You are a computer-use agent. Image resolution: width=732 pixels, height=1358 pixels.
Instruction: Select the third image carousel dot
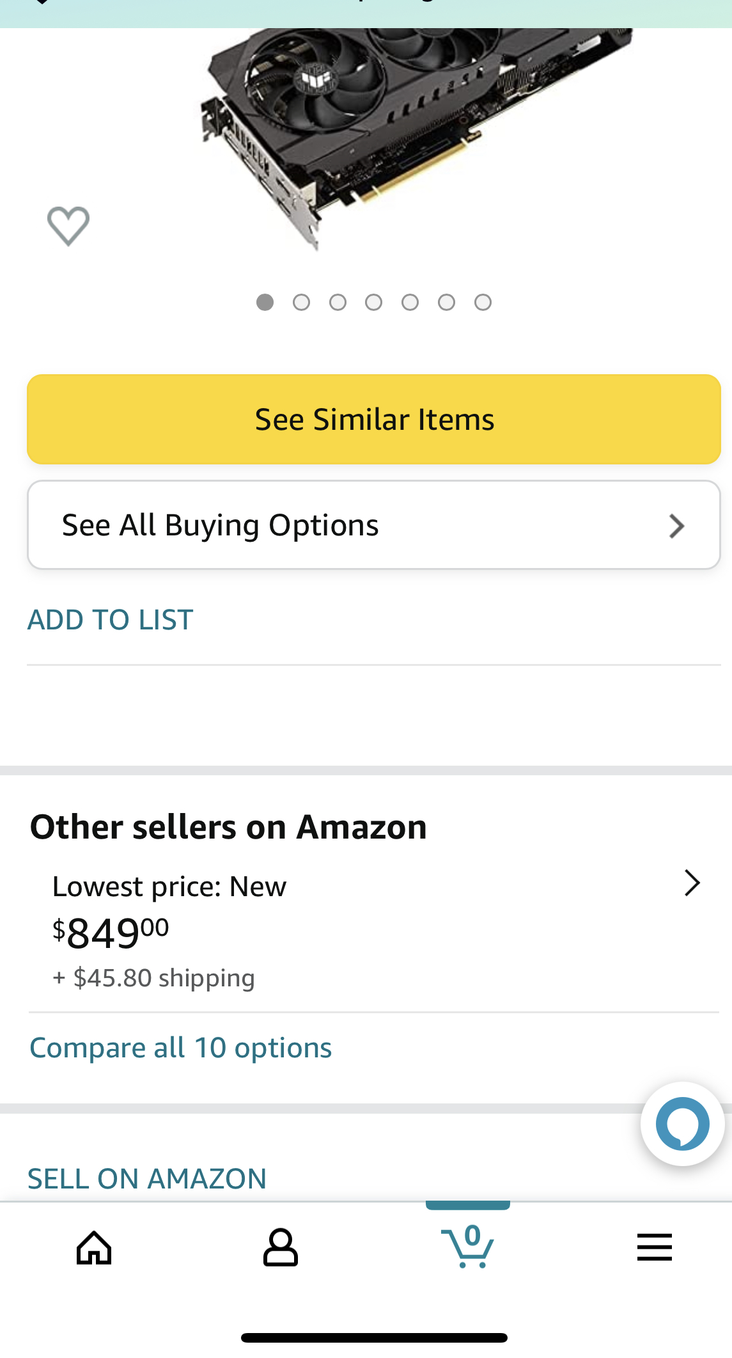(x=338, y=302)
